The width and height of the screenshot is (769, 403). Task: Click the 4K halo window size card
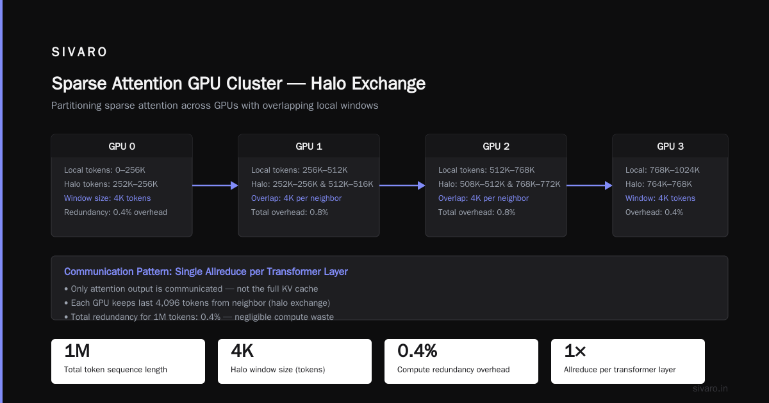pyautogui.click(x=295, y=361)
